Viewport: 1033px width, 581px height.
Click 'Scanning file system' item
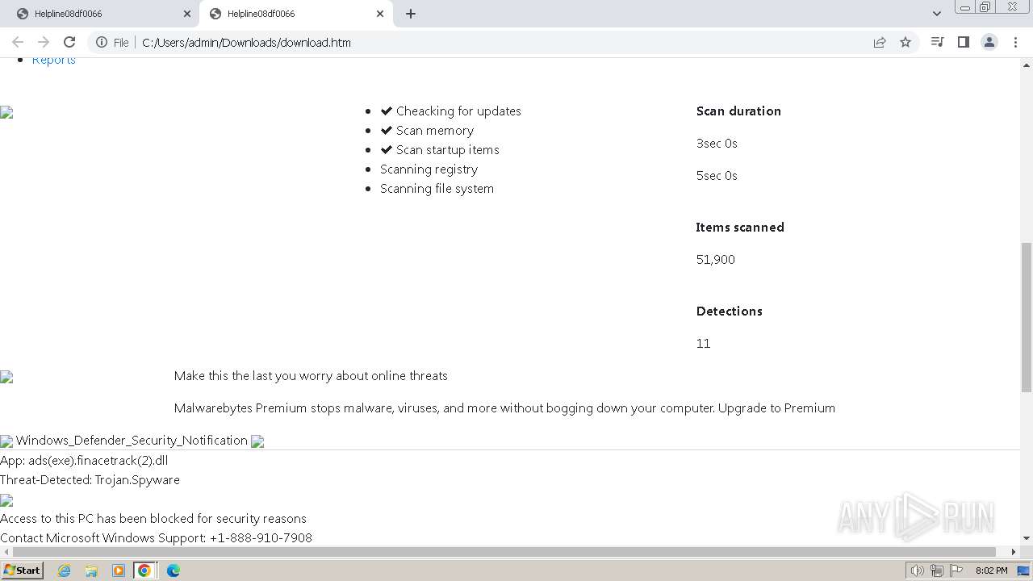(x=437, y=189)
